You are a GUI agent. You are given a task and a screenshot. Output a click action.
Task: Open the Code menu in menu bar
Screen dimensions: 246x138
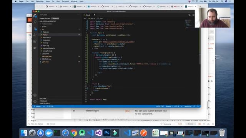pos(21,2)
